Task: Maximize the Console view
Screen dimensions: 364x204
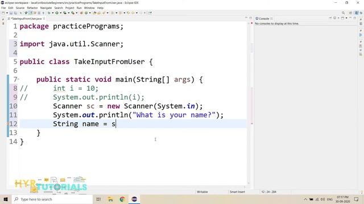Action: point(354,18)
